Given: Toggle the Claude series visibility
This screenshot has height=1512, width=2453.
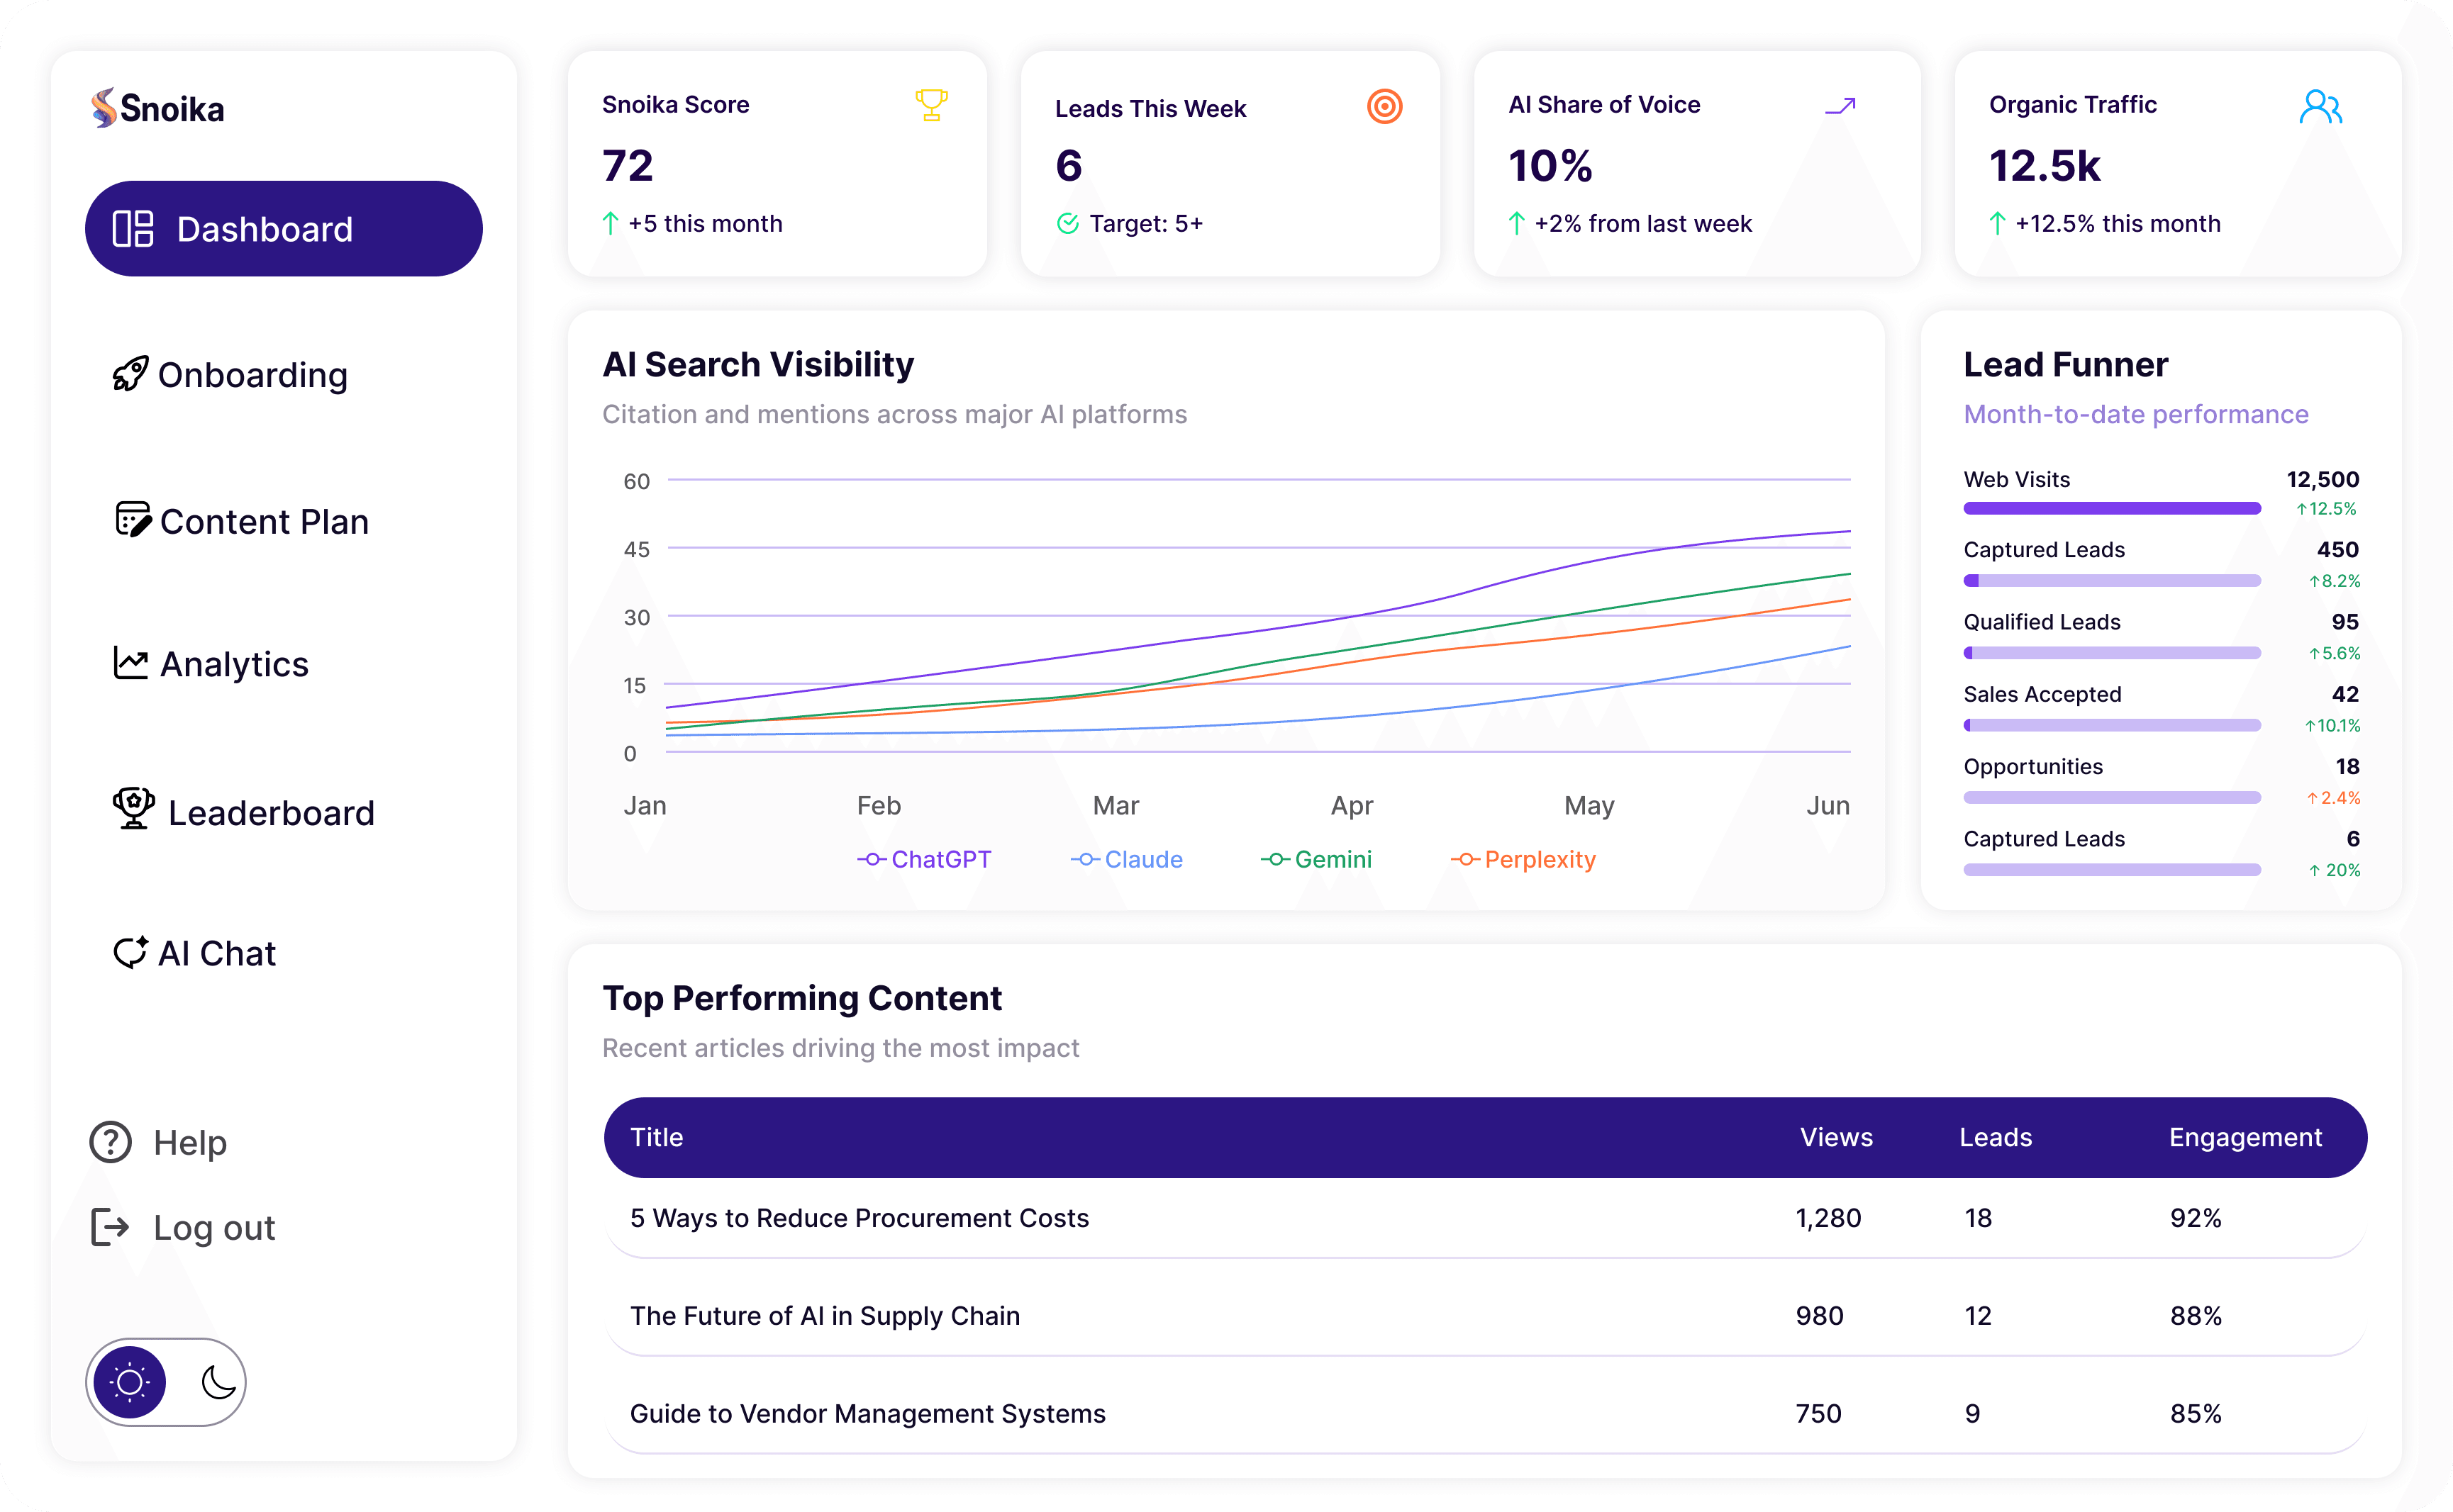Looking at the screenshot, I should pyautogui.click(x=1128, y=858).
